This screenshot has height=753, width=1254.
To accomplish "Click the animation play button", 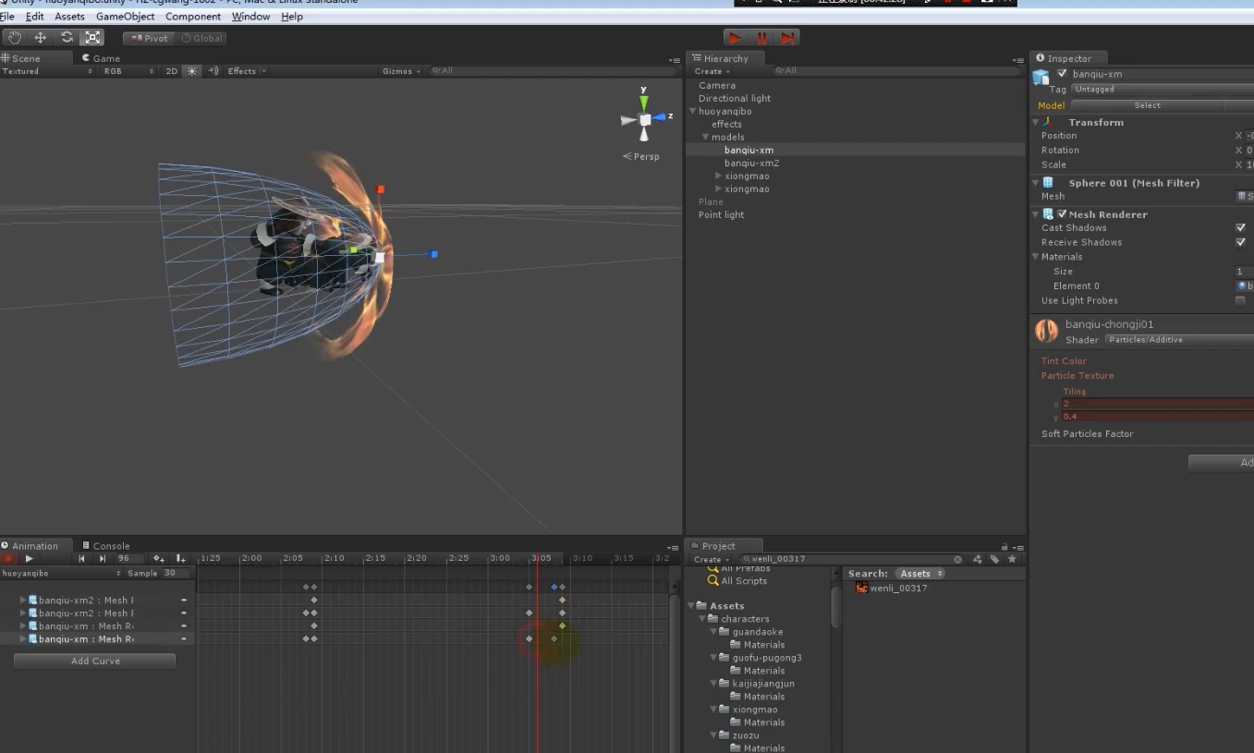I will pos(30,559).
